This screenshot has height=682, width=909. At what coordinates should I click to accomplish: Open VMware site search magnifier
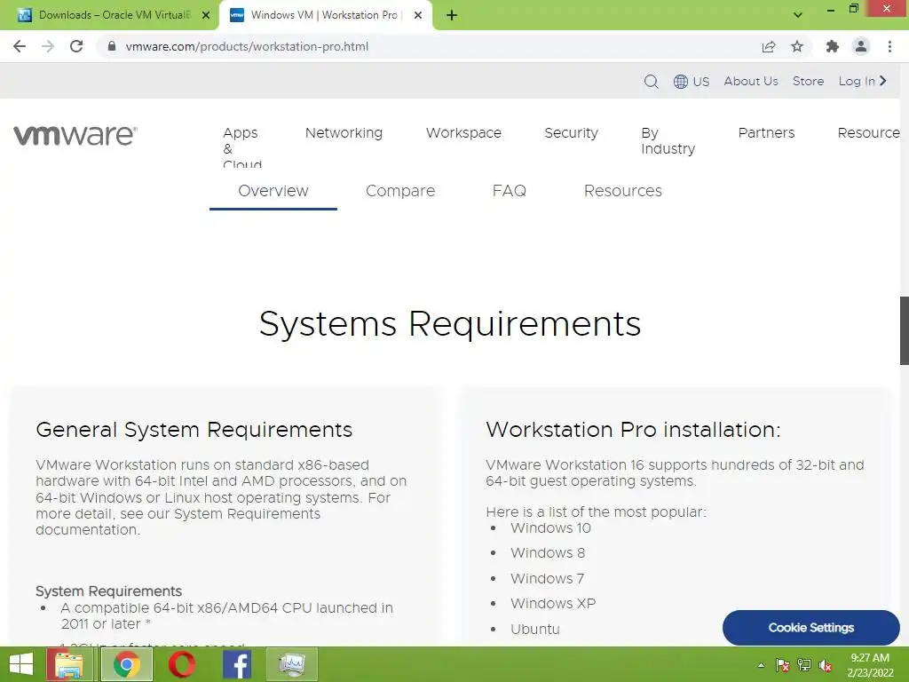[x=651, y=81]
